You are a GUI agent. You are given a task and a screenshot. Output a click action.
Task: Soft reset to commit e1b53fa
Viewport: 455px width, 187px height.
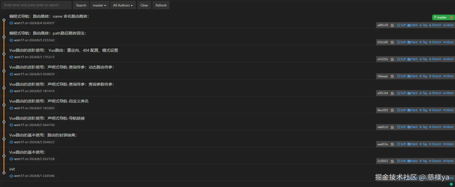(401, 59)
